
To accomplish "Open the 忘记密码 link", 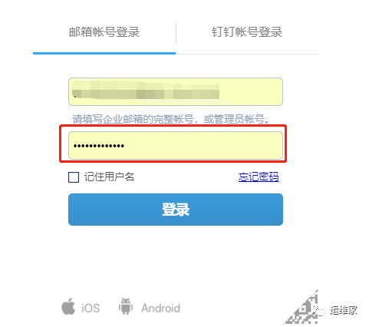I will tap(259, 177).
